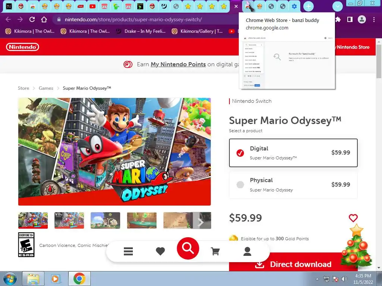Select the Digital product option
This screenshot has height=286, width=382.
pos(293,153)
